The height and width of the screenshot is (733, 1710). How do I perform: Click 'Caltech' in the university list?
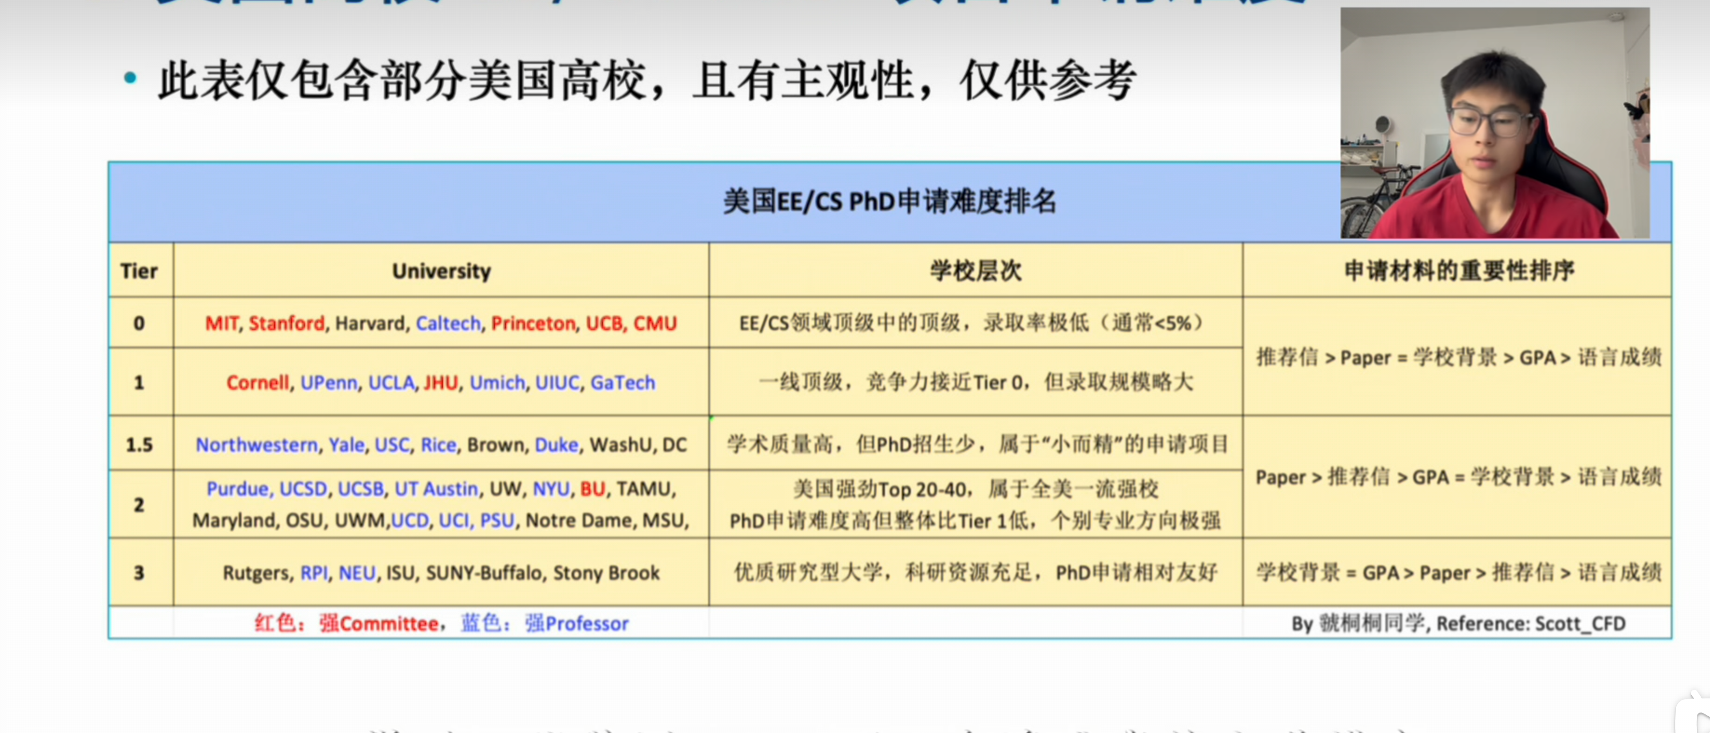click(x=448, y=324)
